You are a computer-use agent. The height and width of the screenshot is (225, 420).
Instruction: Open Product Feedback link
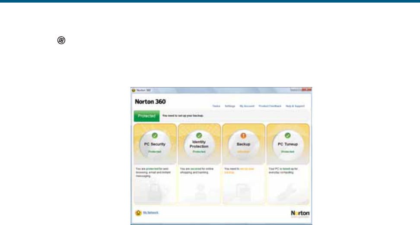coord(270,106)
